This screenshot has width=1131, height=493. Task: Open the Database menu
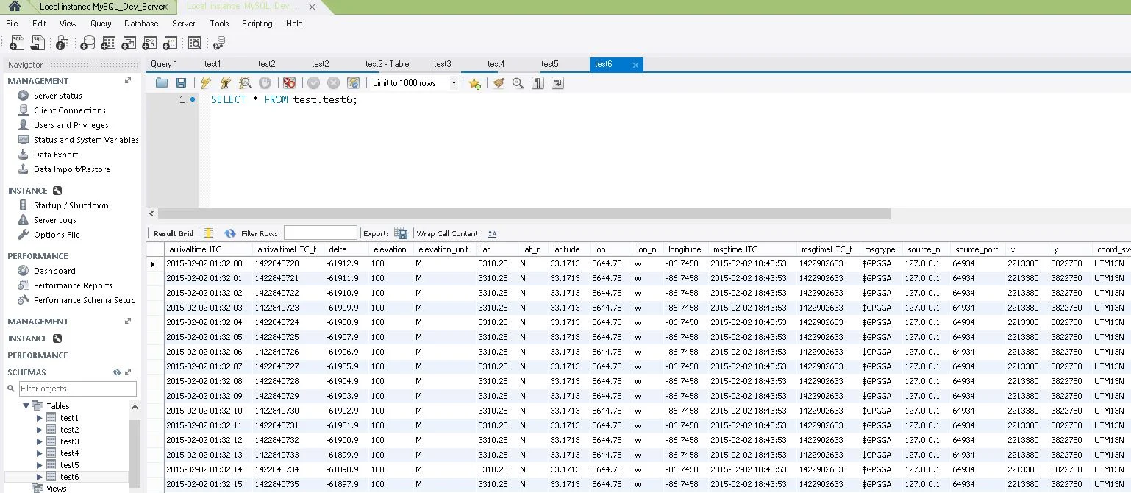click(x=141, y=24)
